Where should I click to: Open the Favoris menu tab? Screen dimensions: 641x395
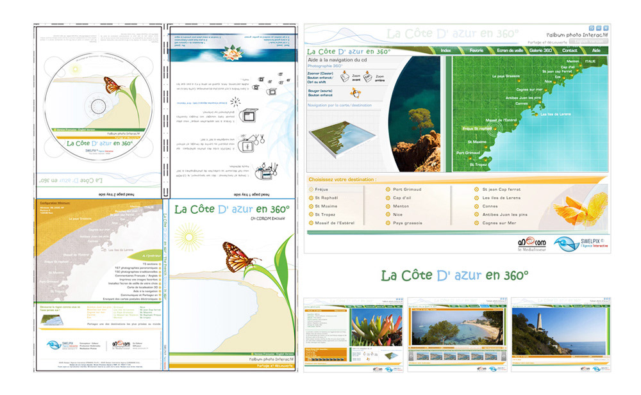pos(476,51)
